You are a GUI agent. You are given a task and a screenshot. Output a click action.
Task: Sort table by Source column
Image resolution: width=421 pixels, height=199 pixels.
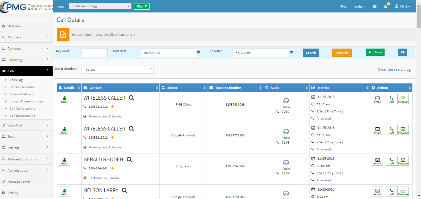pyautogui.click(x=183, y=88)
